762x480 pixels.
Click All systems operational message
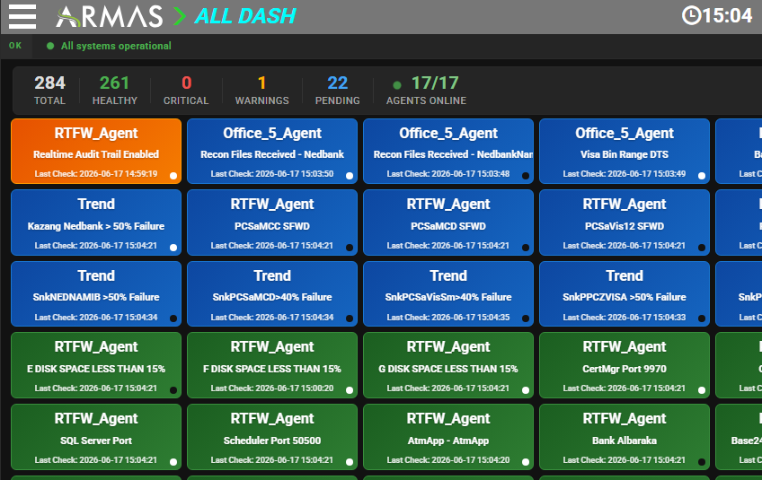116,46
